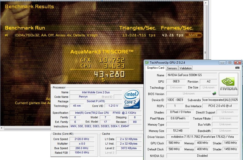Click the Bus Speed value 266.0 MHz
The width and height of the screenshot is (243, 160).
[82, 148]
